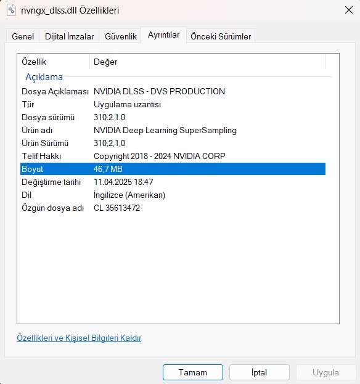Select the Telif Hakkı row

pos(173,156)
